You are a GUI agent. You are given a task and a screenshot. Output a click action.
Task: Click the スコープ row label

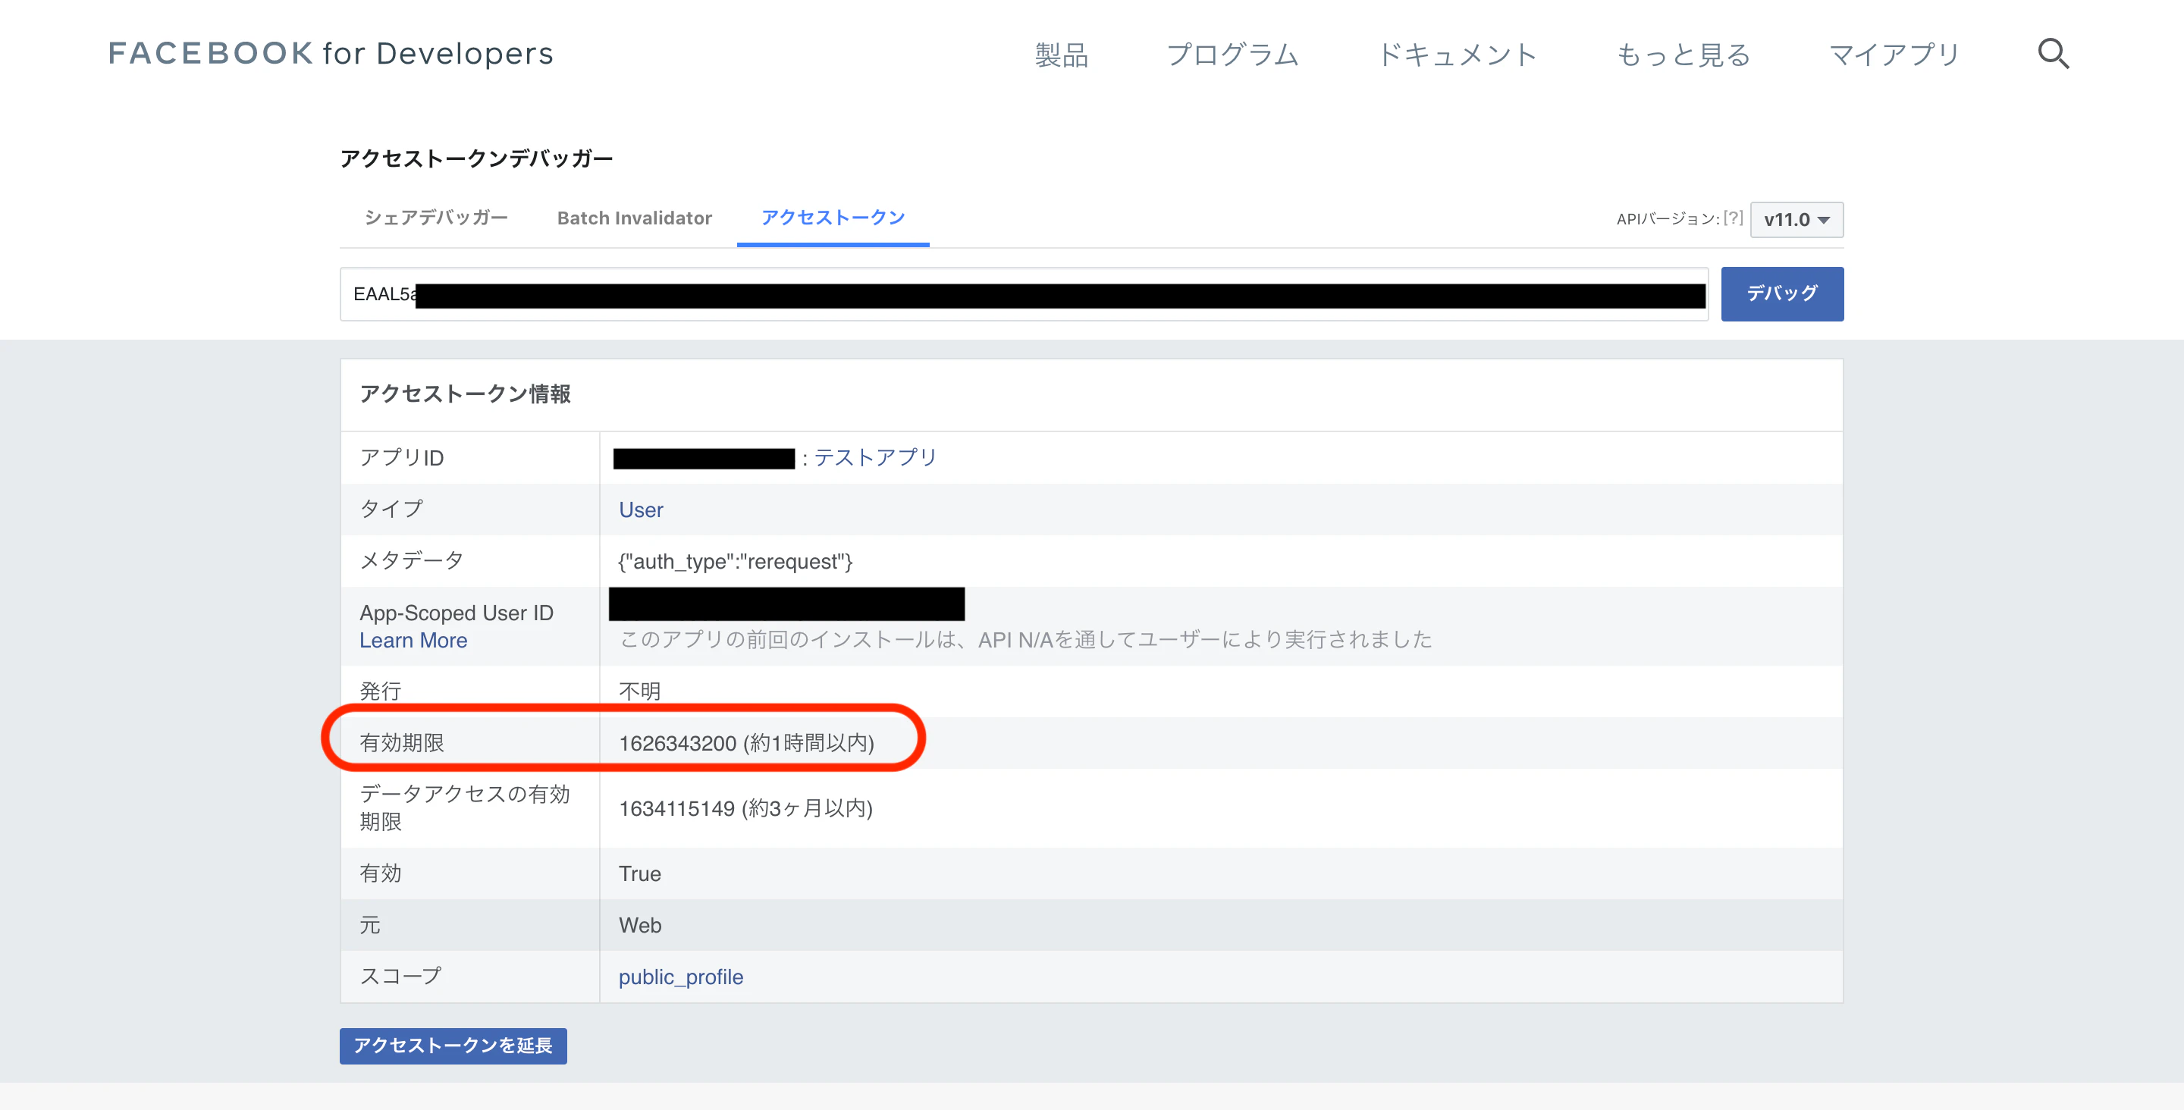click(400, 976)
